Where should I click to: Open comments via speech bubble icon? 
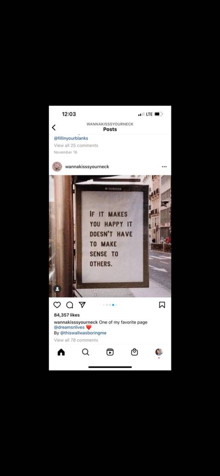click(70, 305)
